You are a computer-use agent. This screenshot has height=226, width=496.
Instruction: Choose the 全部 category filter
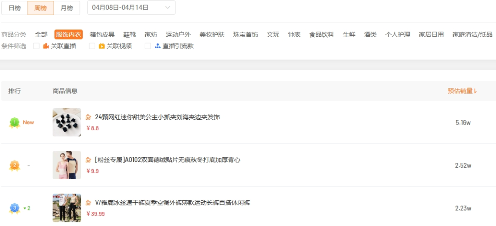(x=41, y=34)
